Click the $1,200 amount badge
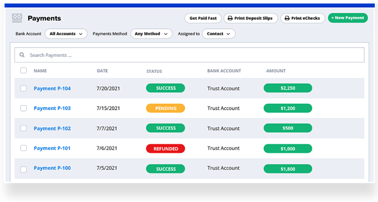The width and height of the screenshot is (378, 202). [288, 108]
